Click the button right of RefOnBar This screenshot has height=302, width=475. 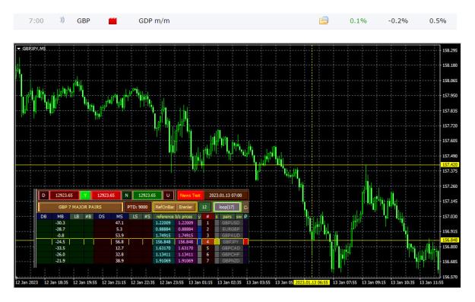[185, 207]
